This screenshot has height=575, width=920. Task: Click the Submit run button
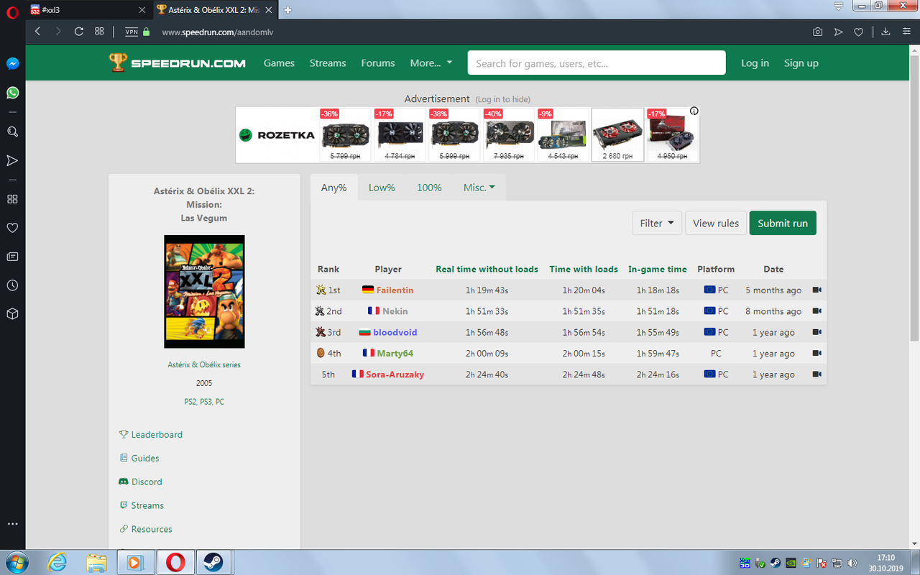coord(783,224)
